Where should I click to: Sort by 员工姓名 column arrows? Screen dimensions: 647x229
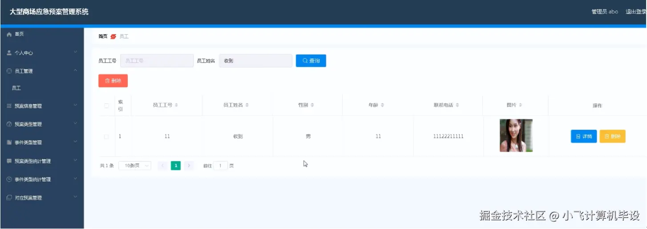pos(247,105)
